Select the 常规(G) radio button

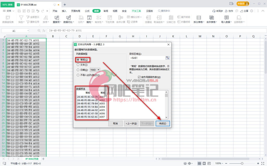(78, 60)
